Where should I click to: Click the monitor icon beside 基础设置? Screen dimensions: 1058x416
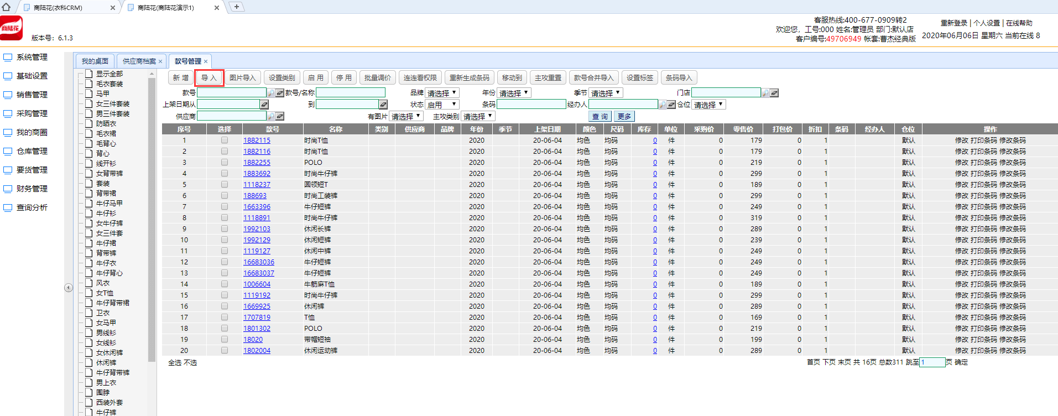coord(8,76)
